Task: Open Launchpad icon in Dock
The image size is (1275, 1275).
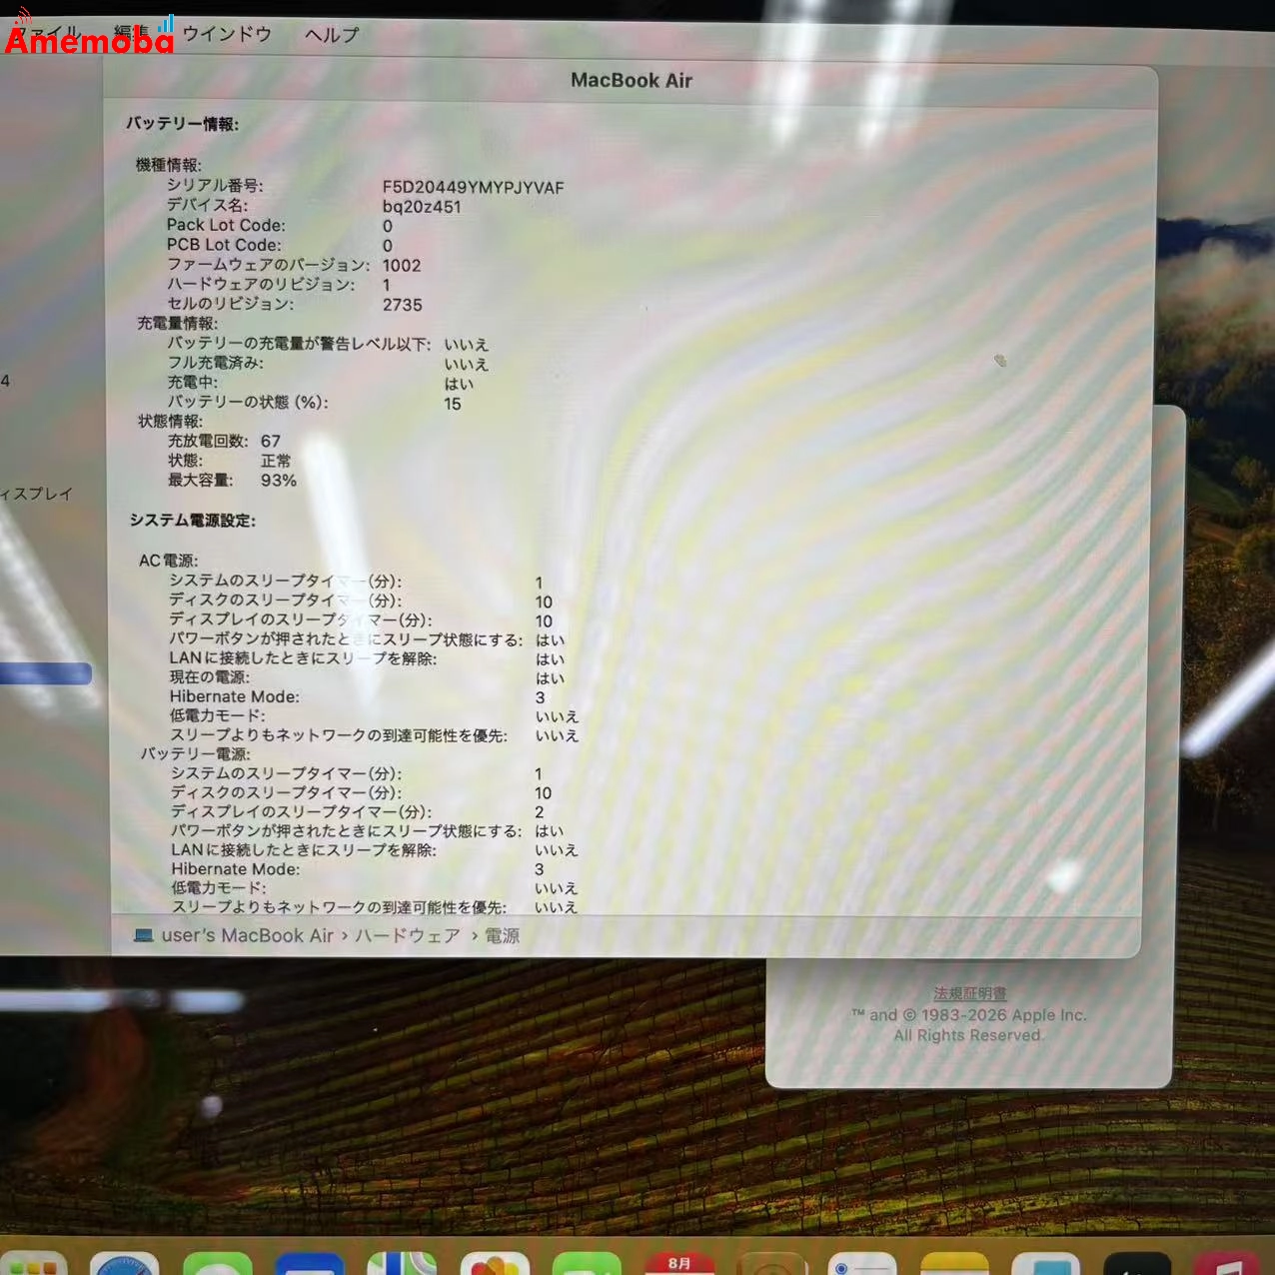Action: tap(32, 1263)
